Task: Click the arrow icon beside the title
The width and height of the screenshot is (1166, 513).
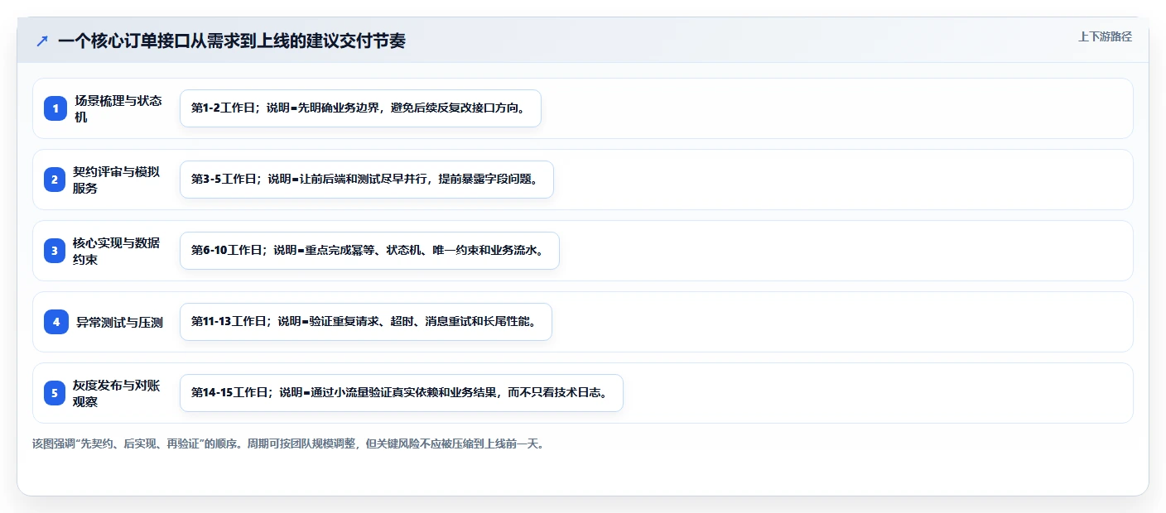Action: (x=42, y=41)
